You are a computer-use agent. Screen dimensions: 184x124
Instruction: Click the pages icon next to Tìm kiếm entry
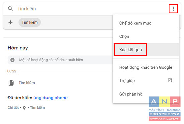[x=11, y=83]
